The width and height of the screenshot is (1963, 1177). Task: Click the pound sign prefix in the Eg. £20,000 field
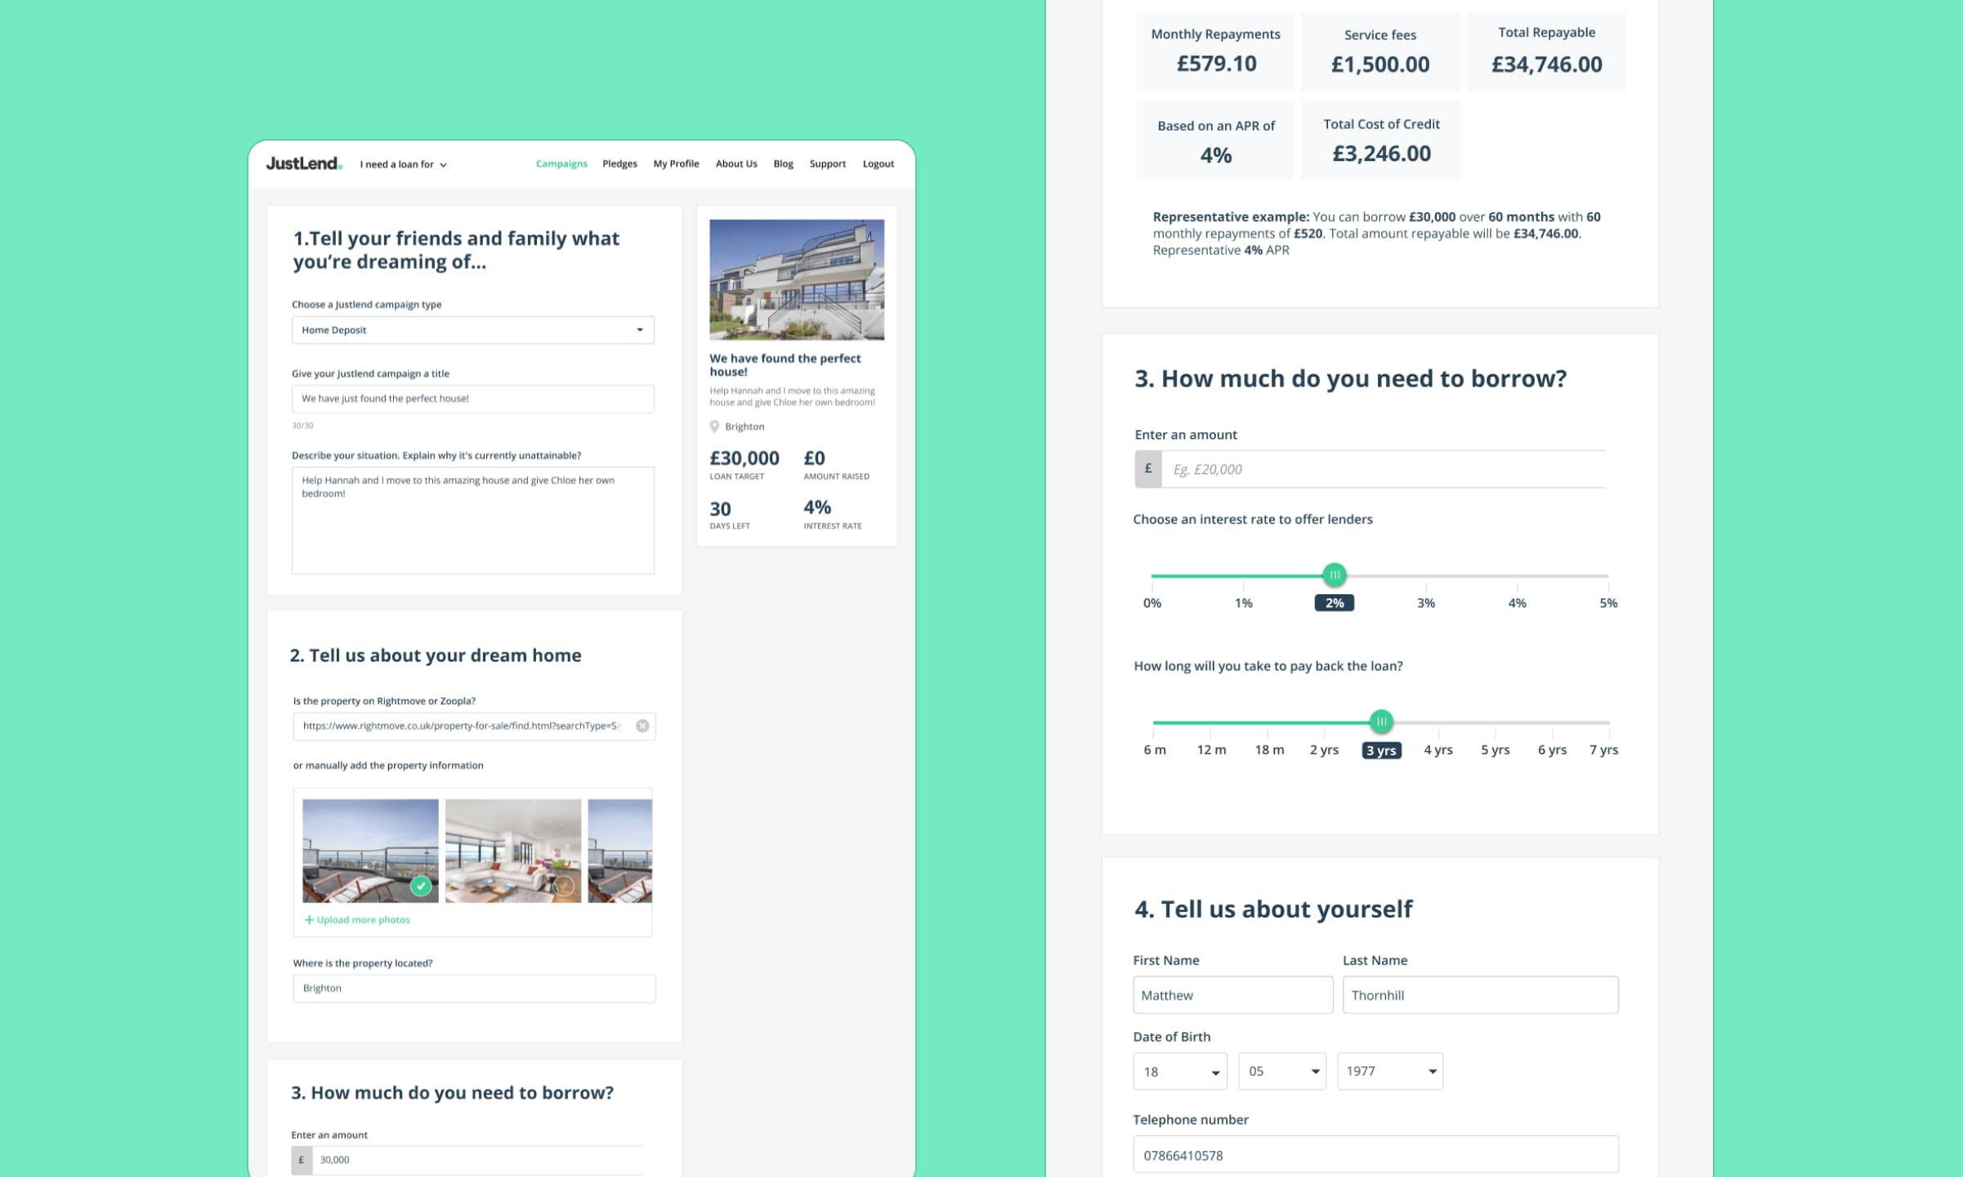tap(1148, 469)
